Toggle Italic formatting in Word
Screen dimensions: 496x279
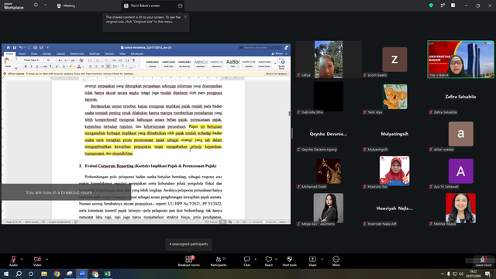pos(31,67)
